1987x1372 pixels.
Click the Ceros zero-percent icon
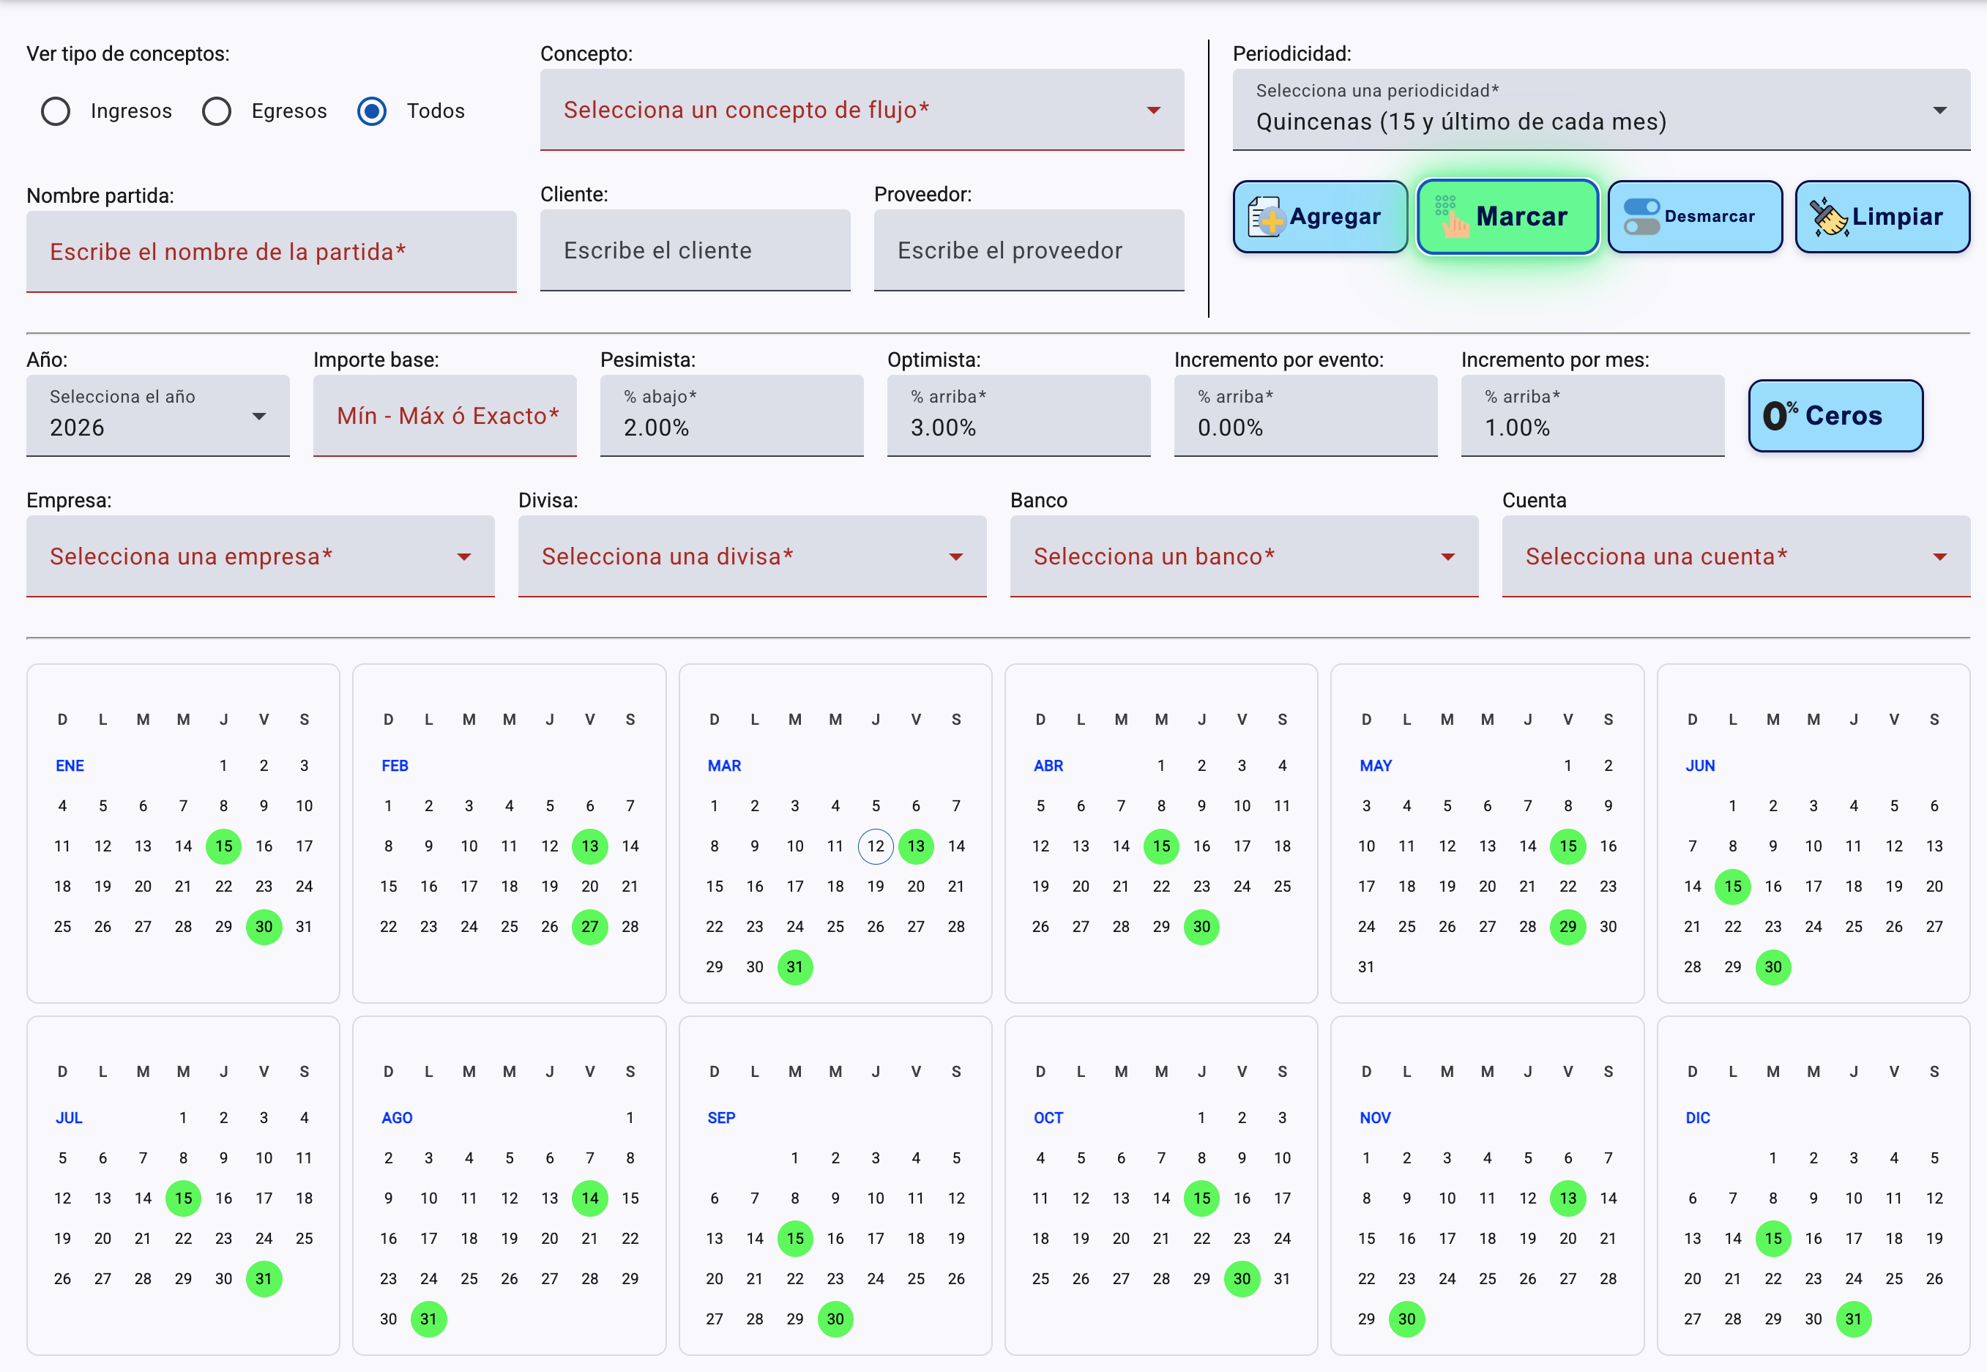1780,416
